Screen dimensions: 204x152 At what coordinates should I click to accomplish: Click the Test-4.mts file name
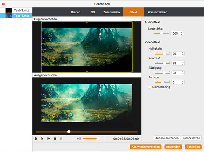click(21, 16)
